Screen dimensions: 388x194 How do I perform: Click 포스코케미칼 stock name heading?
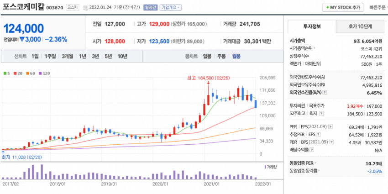[x=23, y=7]
